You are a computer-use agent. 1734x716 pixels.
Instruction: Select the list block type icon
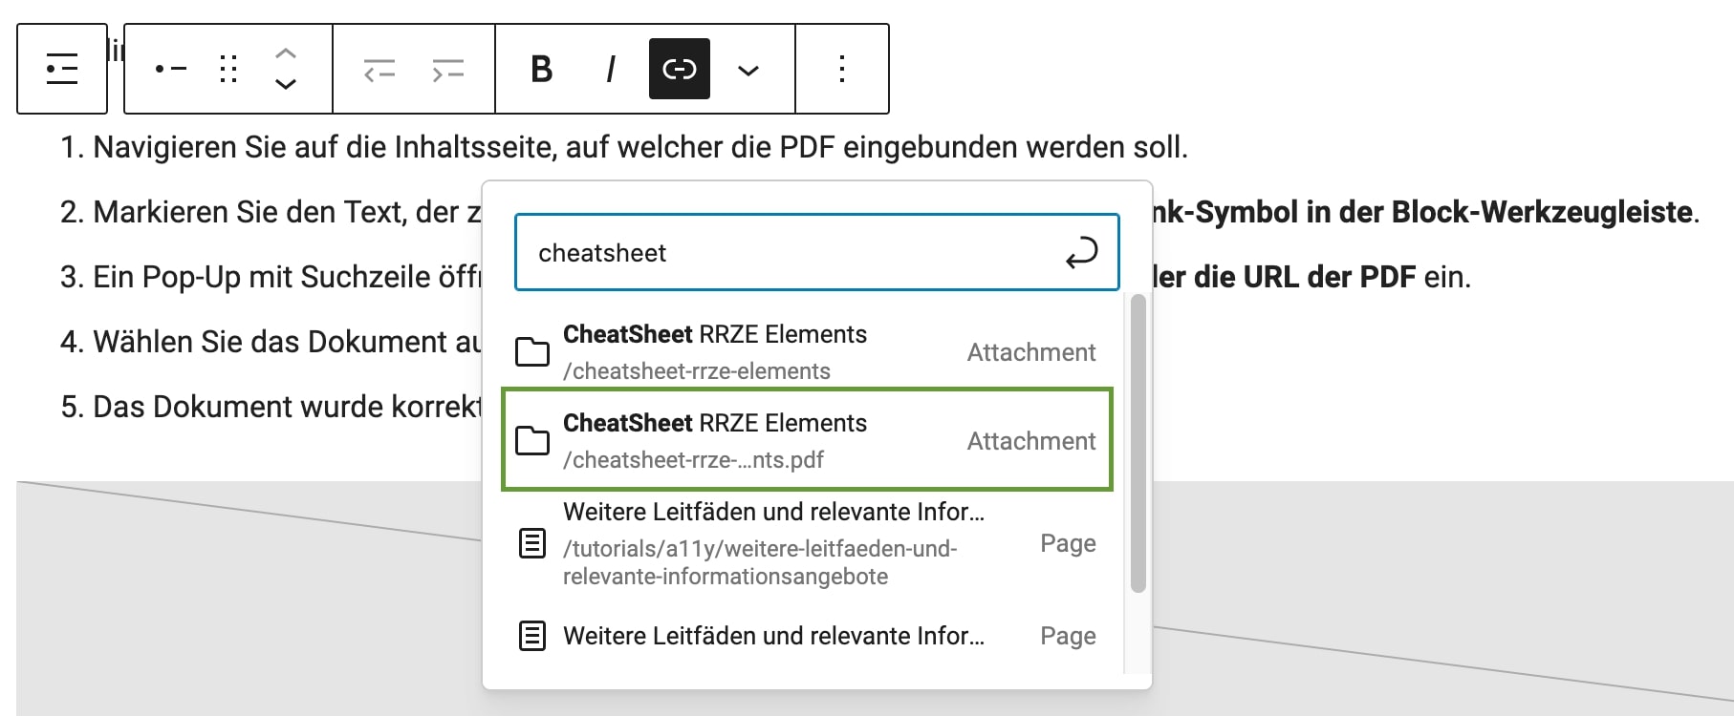coord(62,69)
